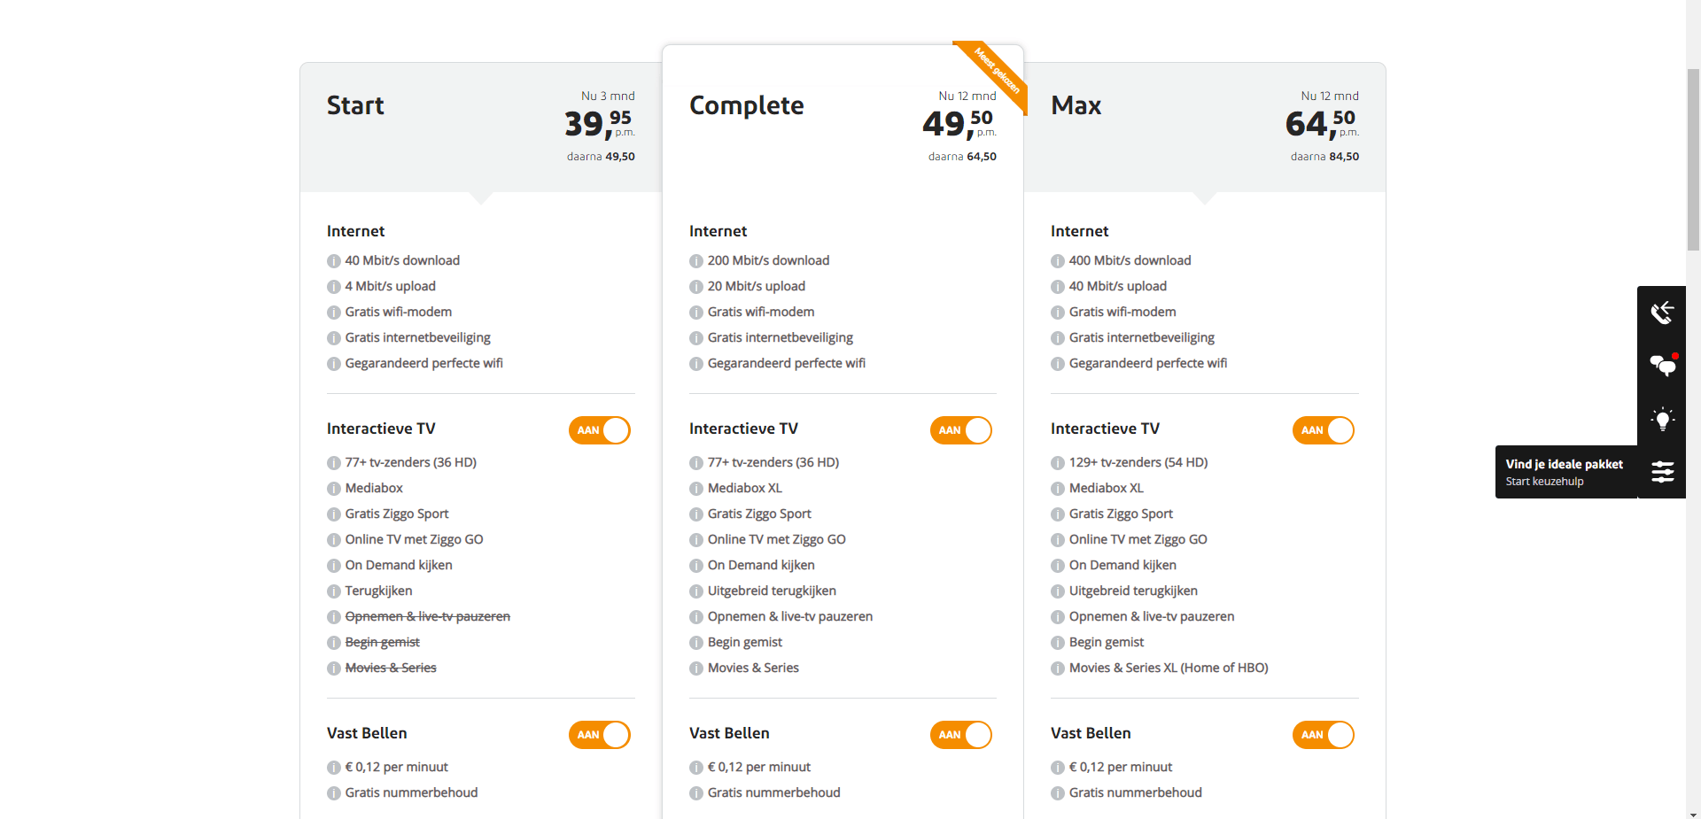This screenshot has width=1701, height=819.
Task: Toggle Vast Bellen switch in Start package
Action: (x=600, y=735)
